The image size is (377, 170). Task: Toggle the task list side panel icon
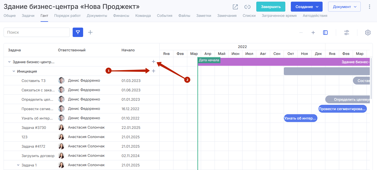click(x=325, y=33)
